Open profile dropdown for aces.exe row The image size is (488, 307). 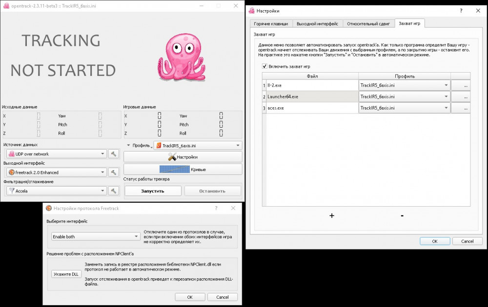point(404,108)
